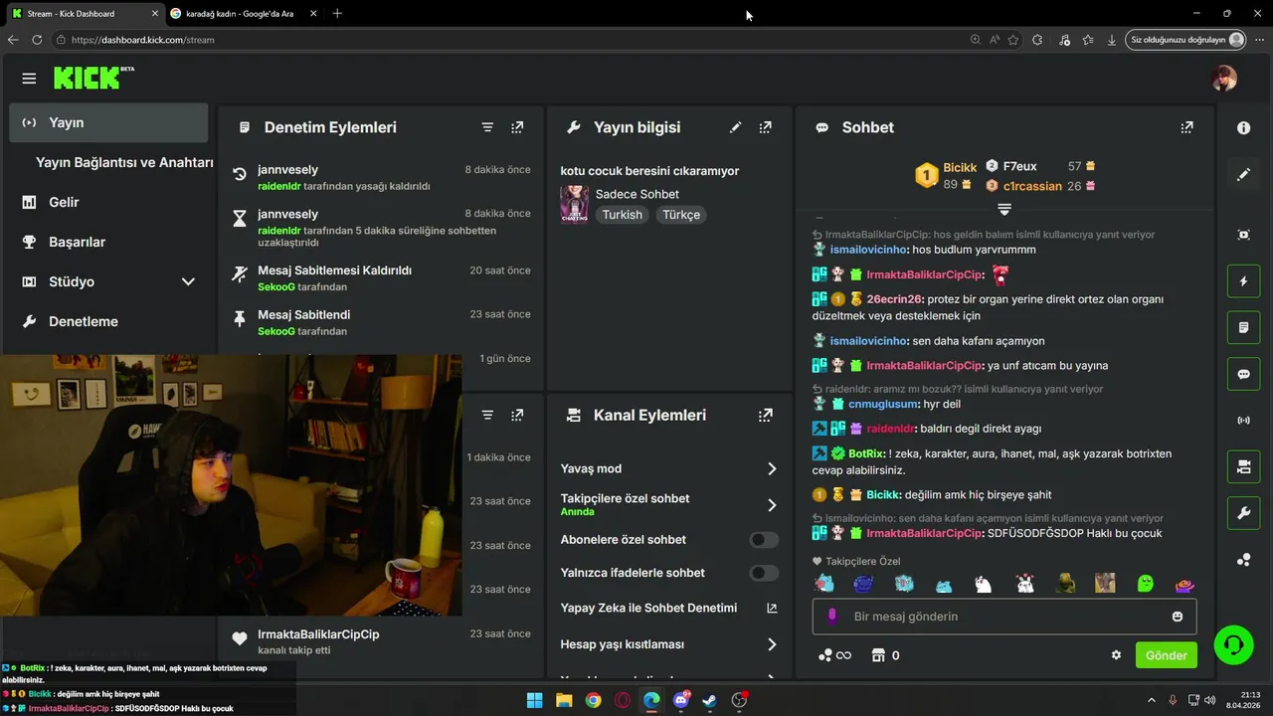The image size is (1273, 716).
Task: Open Hesap yaşı kısıtlaması options arrow
Action: point(772,644)
